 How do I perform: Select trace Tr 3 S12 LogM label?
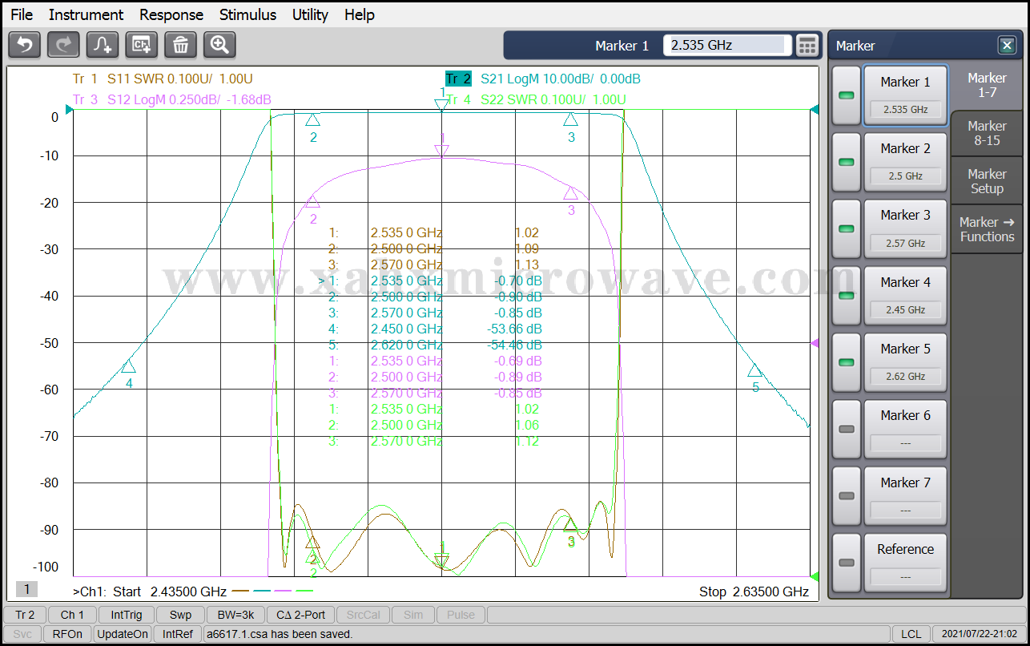point(171,99)
